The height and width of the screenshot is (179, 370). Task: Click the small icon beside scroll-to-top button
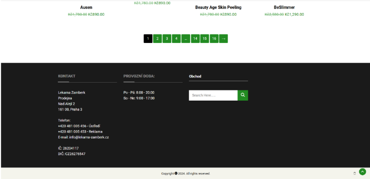pos(354,173)
